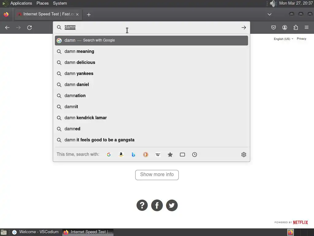The image size is (314, 236).
Task: Share on Facebook icon
Action: pos(157,205)
